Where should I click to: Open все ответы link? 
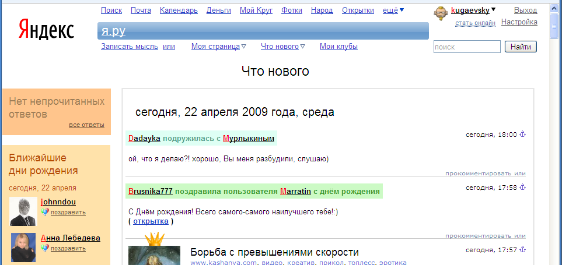tap(87, 125)
